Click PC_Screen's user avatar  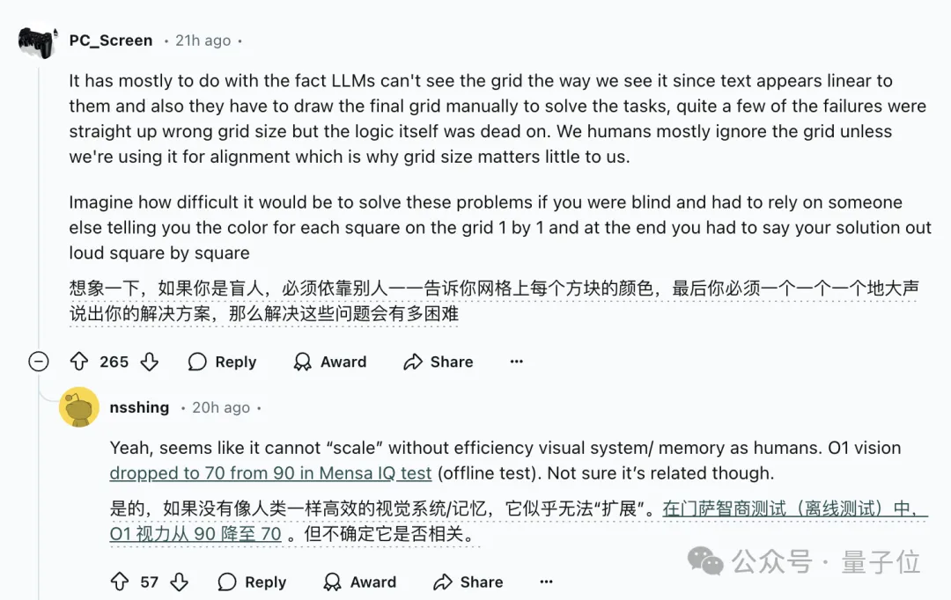pyautogui.click(x=37, y=40)
